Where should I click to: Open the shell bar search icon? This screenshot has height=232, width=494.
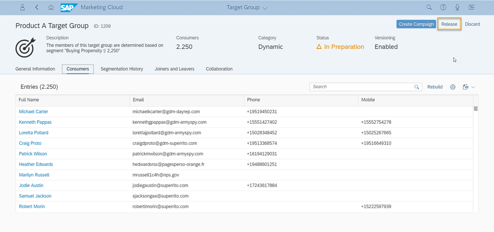coord(429,7)
